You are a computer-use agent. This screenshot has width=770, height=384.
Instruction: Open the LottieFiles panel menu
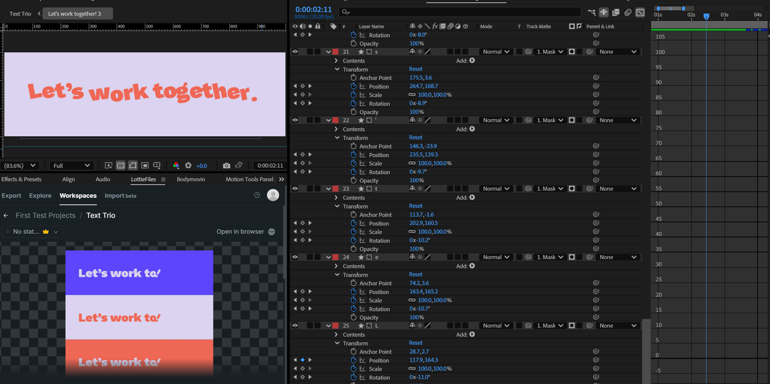coord(163,179)
